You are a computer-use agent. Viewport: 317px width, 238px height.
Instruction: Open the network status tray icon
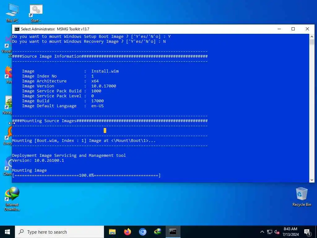point(270,232)
